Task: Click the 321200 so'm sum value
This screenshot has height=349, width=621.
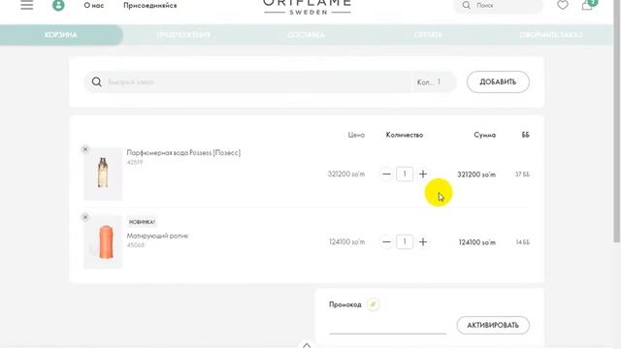Action: [476, 174]
